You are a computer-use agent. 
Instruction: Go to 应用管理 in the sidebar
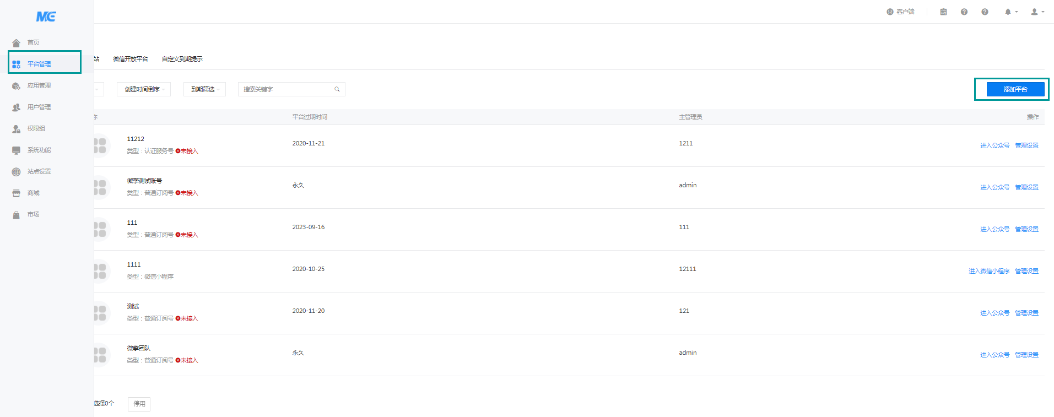39,85
